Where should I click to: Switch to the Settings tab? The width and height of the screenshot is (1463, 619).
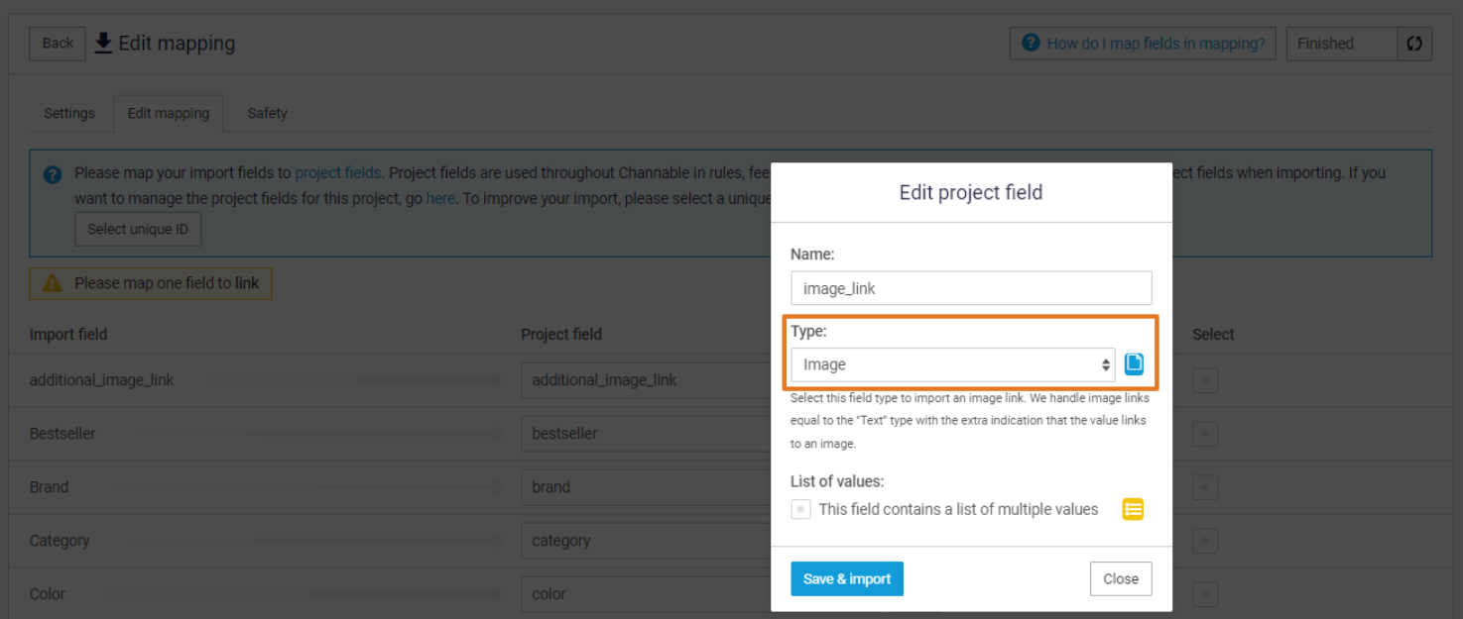pos(69,113)
